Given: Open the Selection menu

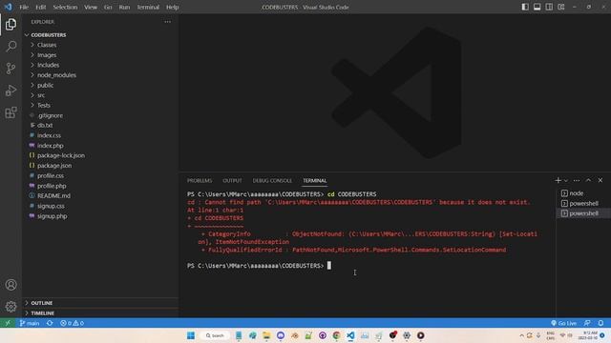Looking at the screenshot, I should click(x=65, y=7).
